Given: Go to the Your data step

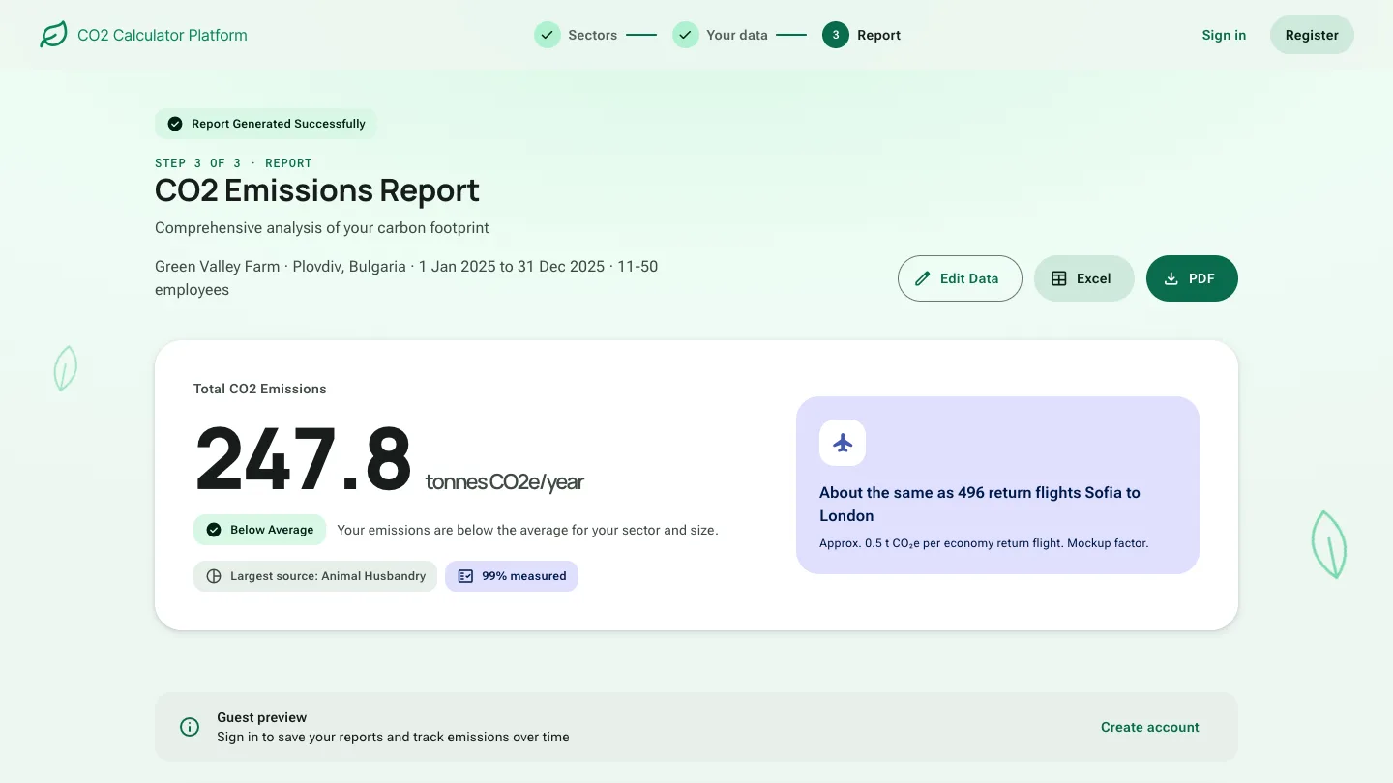Looking at the screenshot, I should coord(720,35).
